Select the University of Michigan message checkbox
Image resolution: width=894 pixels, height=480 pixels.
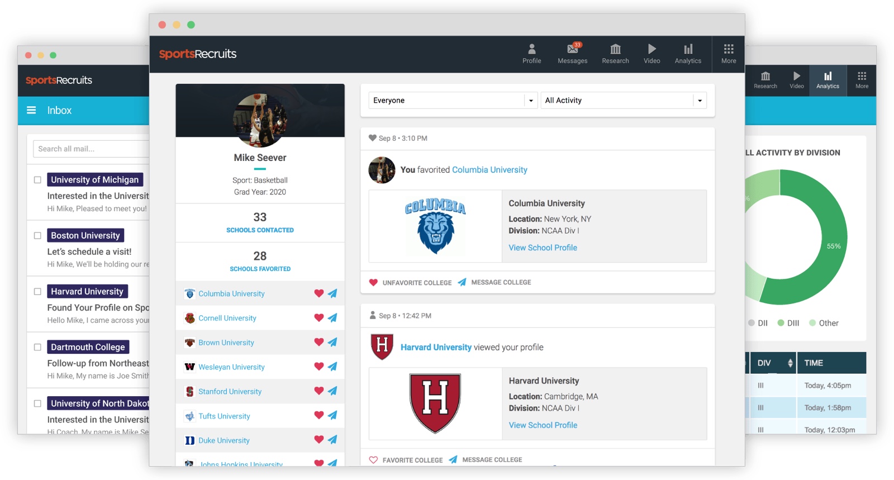37,180
